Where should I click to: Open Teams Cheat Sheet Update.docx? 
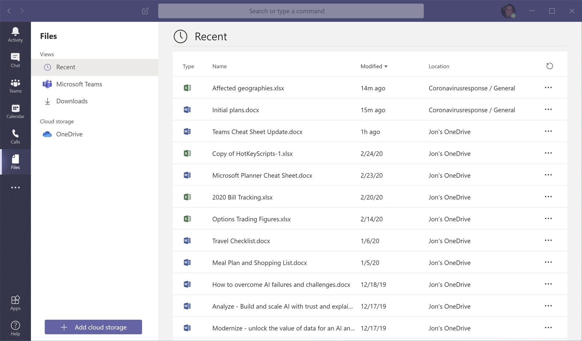257,132
